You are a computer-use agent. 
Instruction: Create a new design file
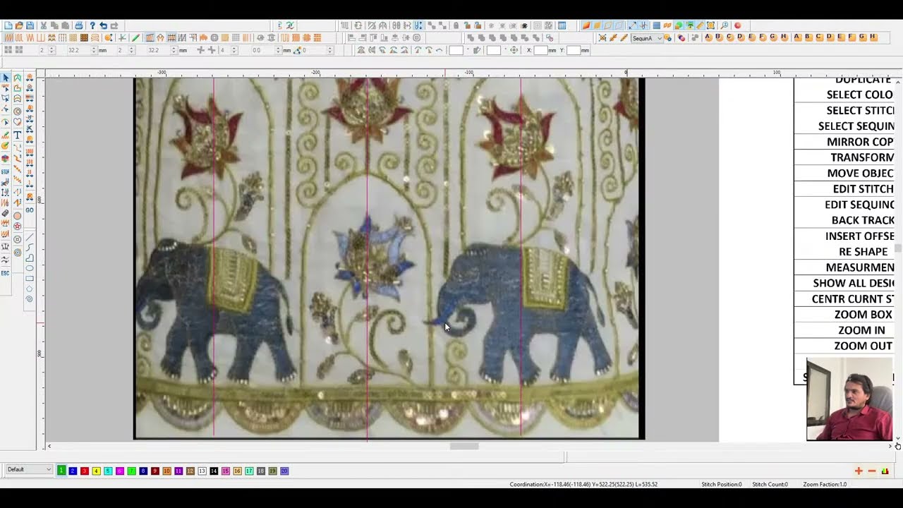(x=8, y=25)
